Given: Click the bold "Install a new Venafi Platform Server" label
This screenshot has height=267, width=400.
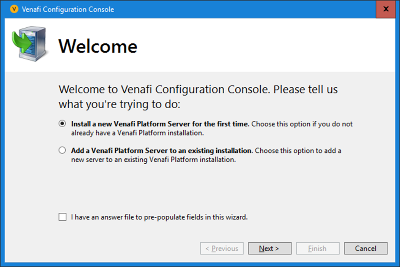Looking at the screenshot, I should pyautogui.click(x=160, y=124).
